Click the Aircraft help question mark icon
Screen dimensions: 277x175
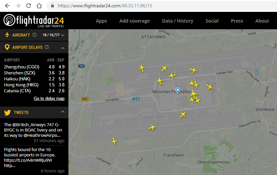coord(35,35)
